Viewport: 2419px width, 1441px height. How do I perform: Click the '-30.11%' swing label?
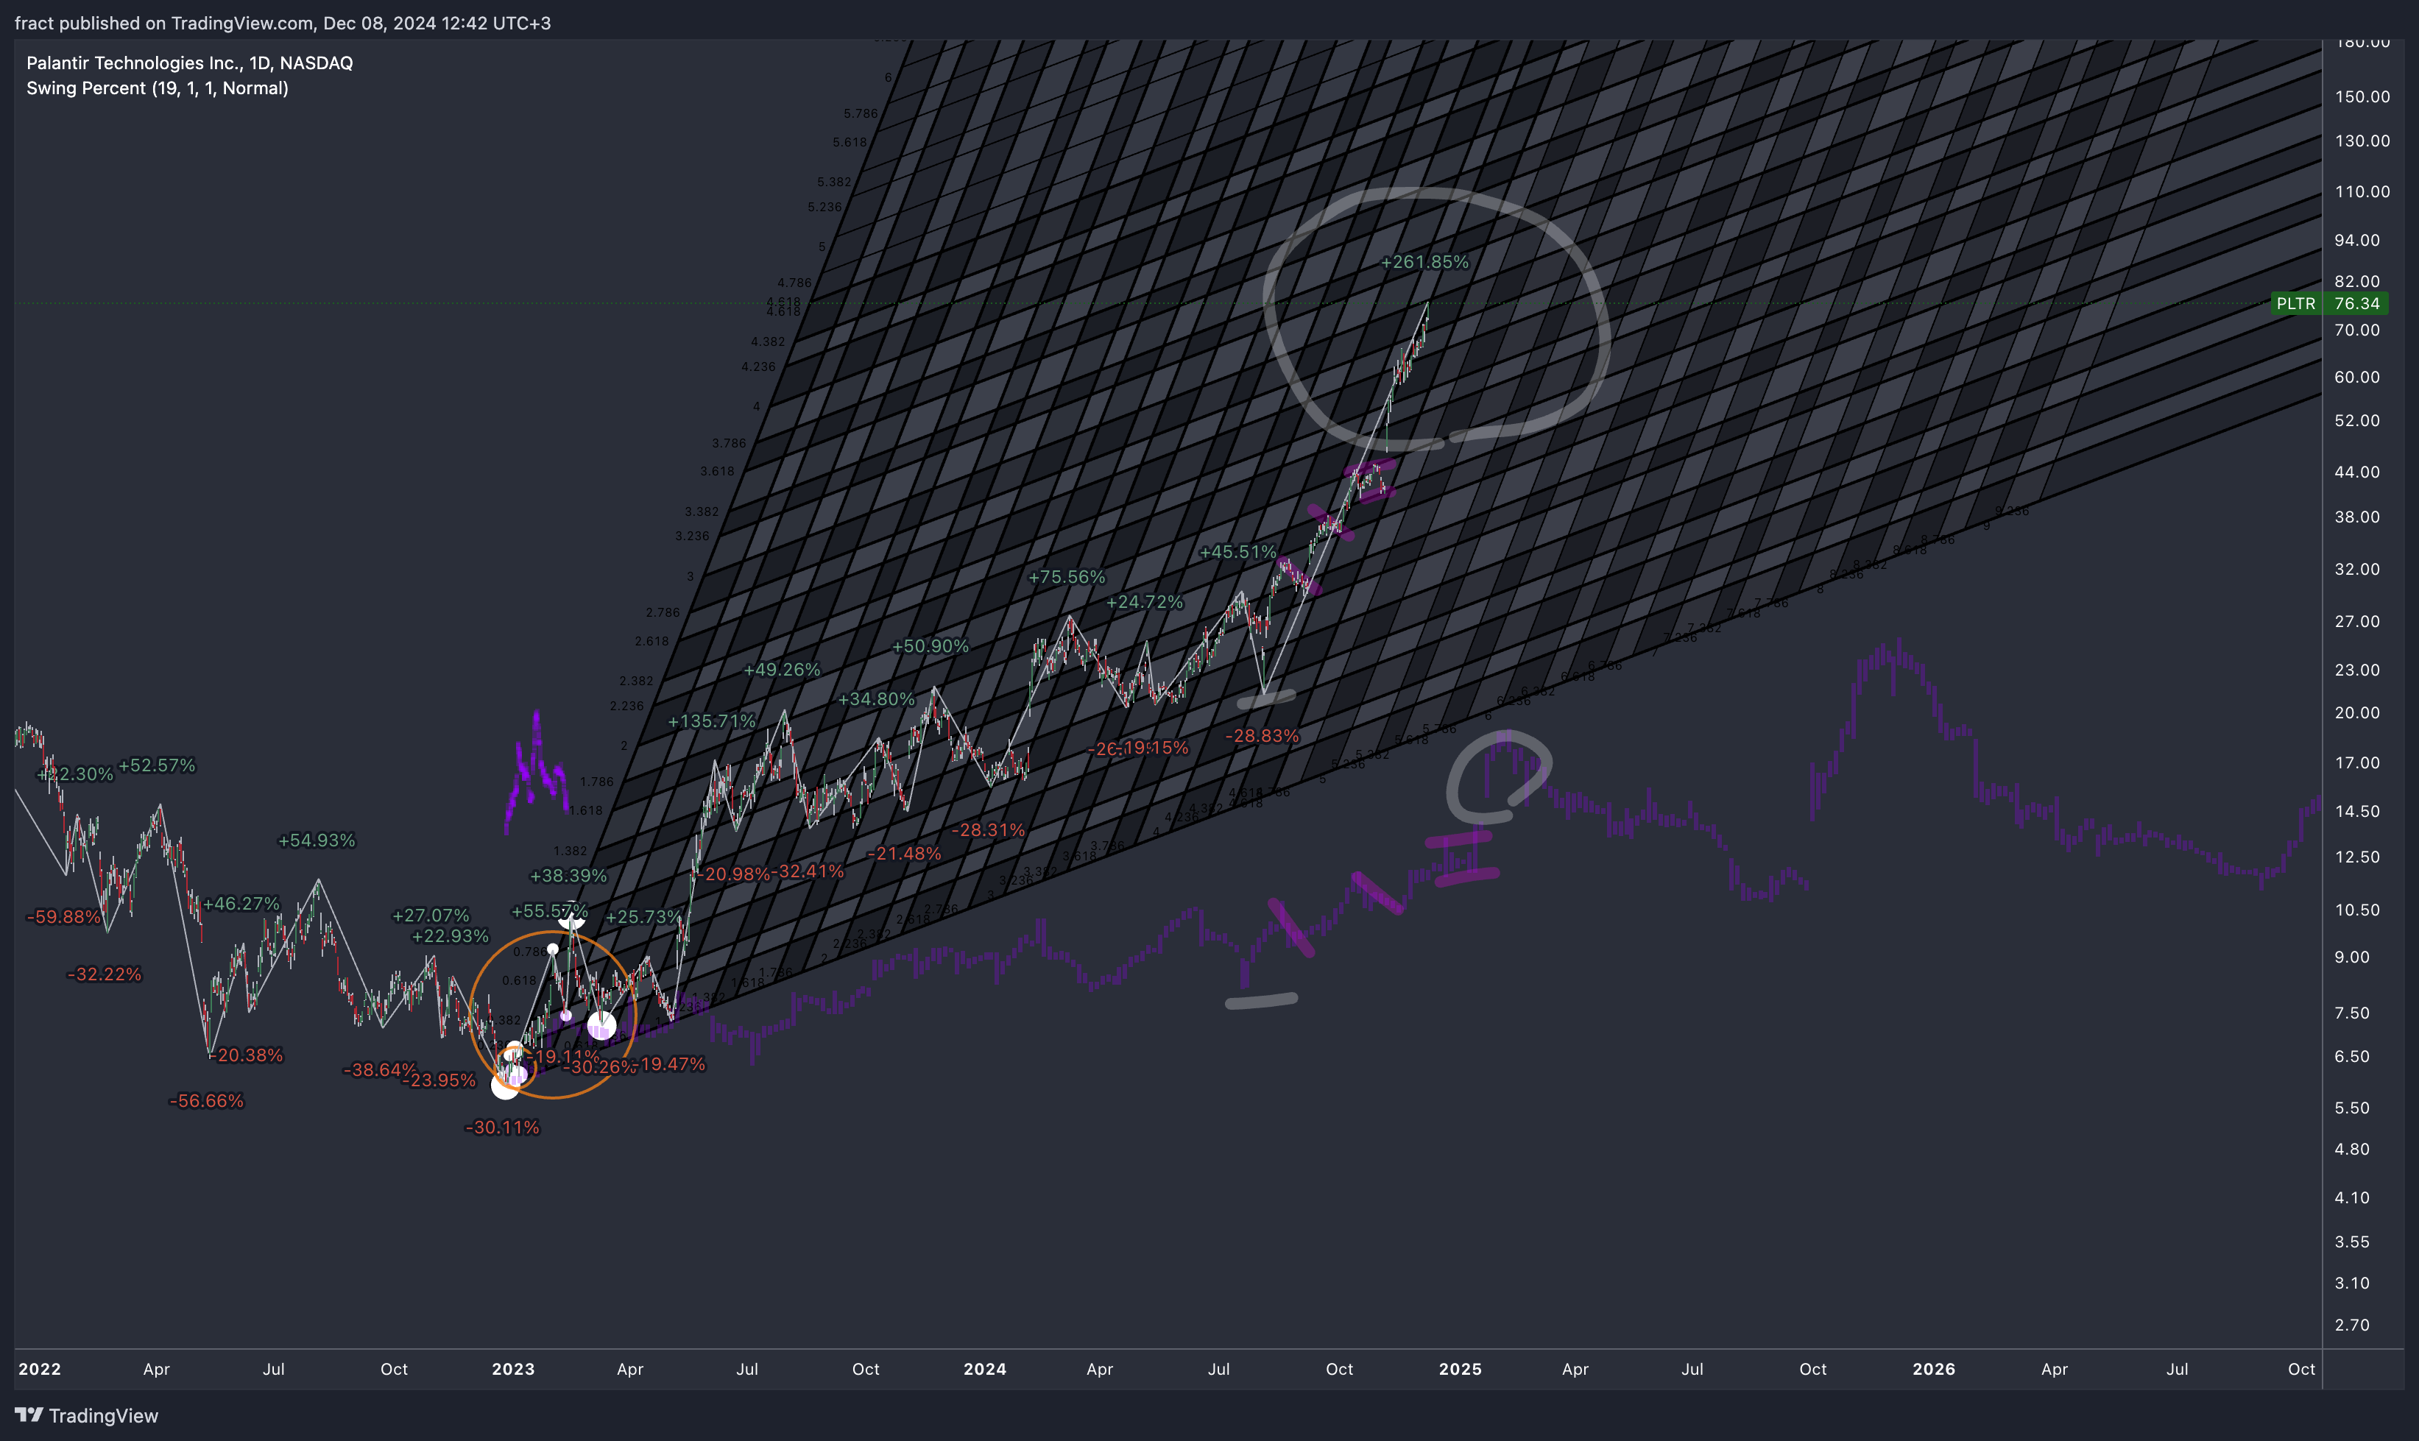coord(502,1127)
